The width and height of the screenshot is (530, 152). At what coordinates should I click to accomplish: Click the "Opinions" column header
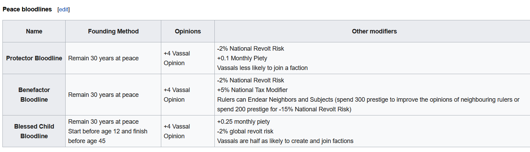[188, 31]
